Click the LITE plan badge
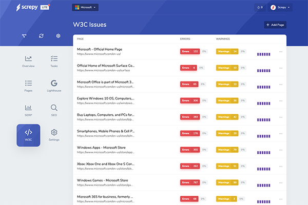Viewport: 308px width, 205px height. tap(45, 7)
